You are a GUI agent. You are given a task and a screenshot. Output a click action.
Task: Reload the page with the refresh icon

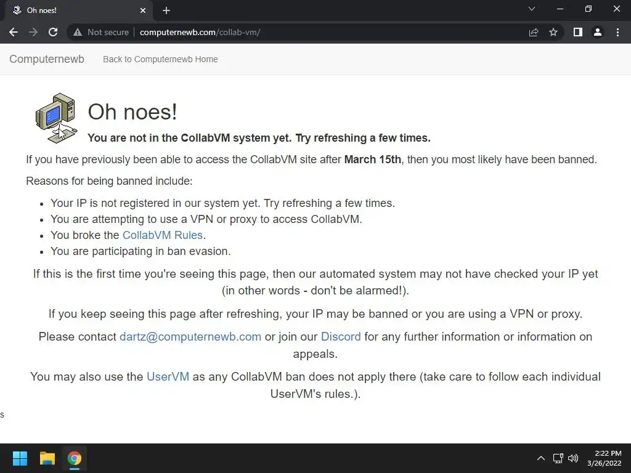click(53, 32)
